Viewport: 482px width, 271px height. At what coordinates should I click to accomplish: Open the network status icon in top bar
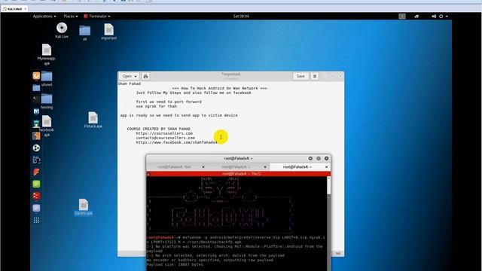click(x=416, y=17)
